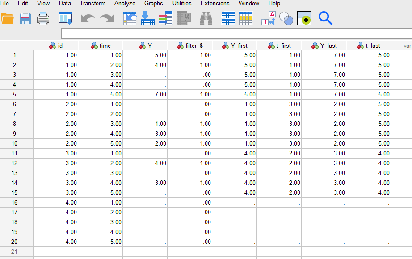This screenshot has width=412, height=259.
Task: Open the Transform menu
Action: pos(92,4)
